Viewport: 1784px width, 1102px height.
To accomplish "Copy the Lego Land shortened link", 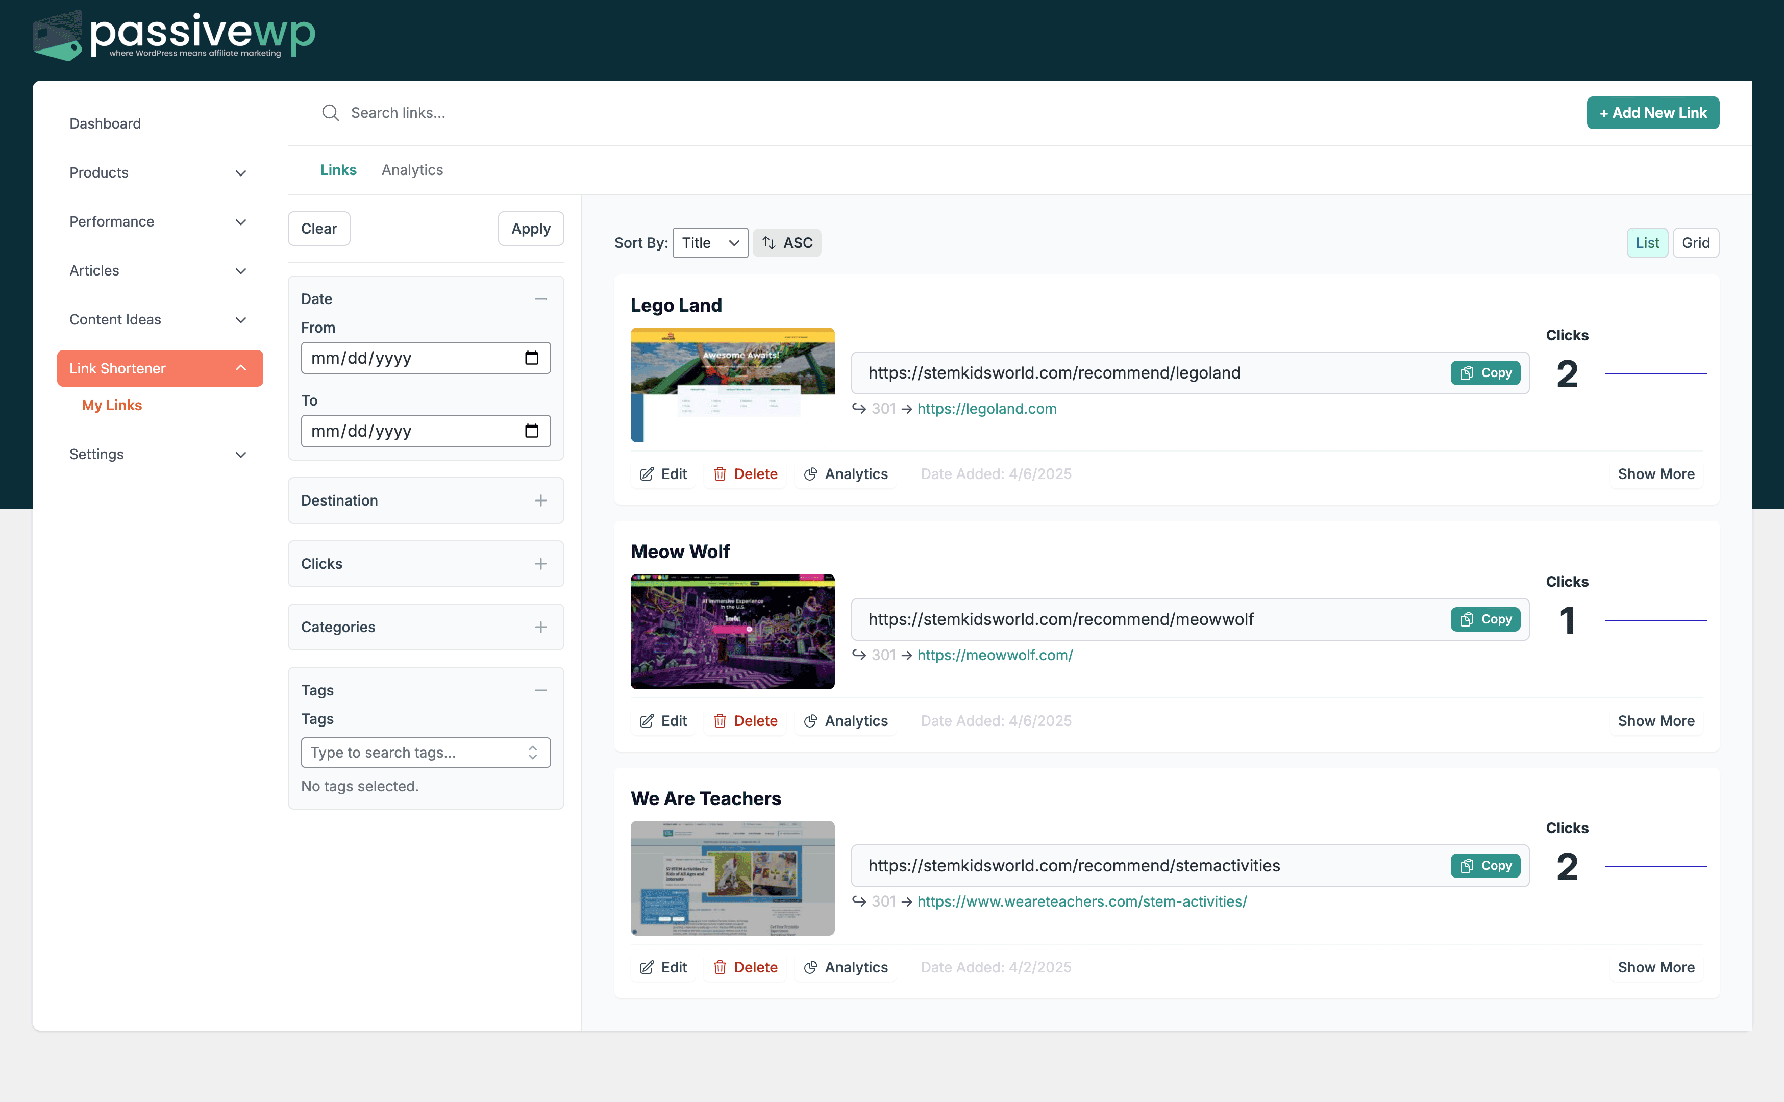I will pos(1484,372).
